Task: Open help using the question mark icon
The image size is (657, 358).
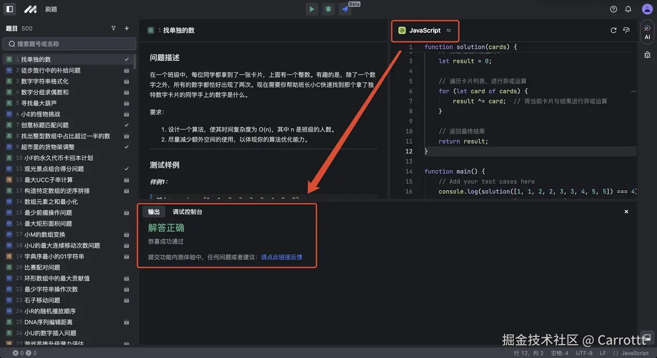Action: [613, 9]
